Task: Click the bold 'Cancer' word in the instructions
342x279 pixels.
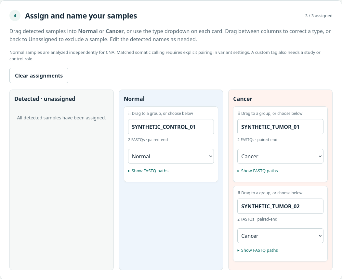Action: (x=115, y=31)
